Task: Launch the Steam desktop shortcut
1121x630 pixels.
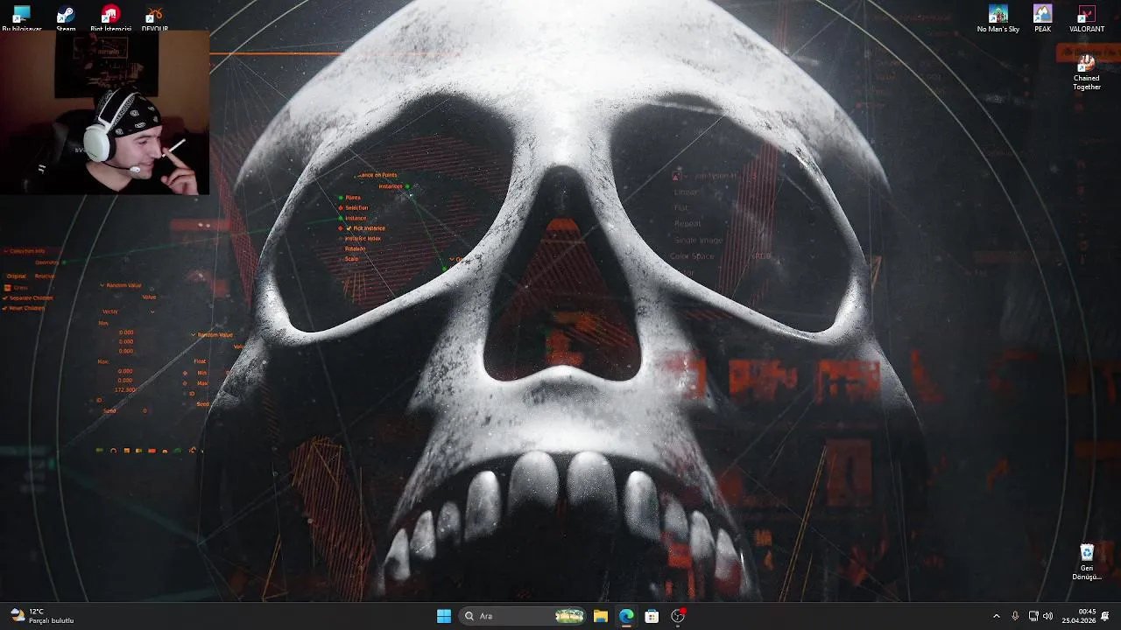Action: (x=66, y=17)
